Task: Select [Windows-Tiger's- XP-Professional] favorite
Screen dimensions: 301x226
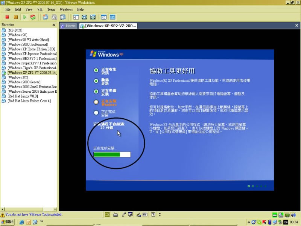Action: tap(32, 68)
